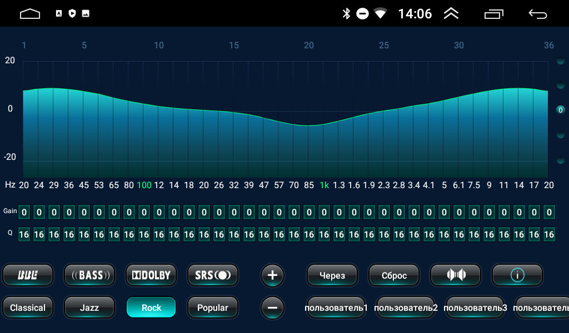Open the info button
This screenshot has height=333, width=569.
(517, 275)
